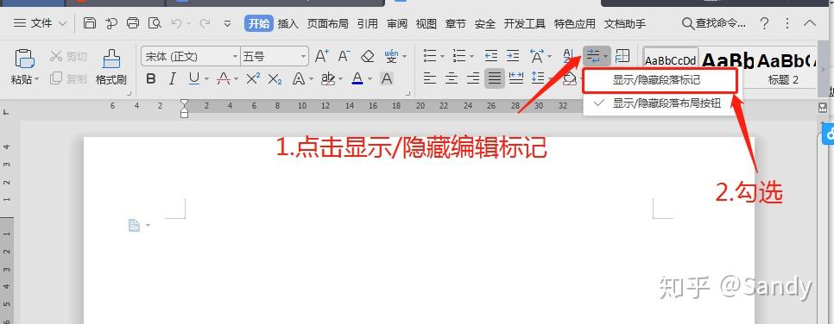Open the 审阅 ribbon tab
This screenshot has width=834, height=324.
(x=397, y=24)
